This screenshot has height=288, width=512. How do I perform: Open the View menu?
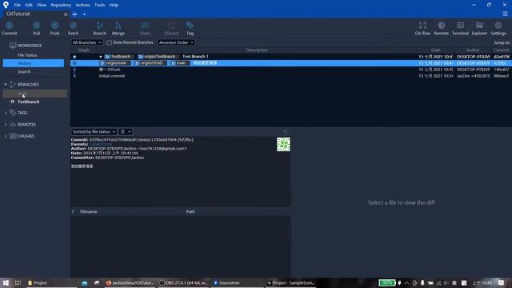42,5
